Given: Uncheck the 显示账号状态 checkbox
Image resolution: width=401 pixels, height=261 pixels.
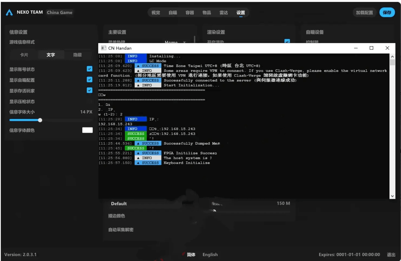Looking at the screenshot, I should [x=90, y=69].
